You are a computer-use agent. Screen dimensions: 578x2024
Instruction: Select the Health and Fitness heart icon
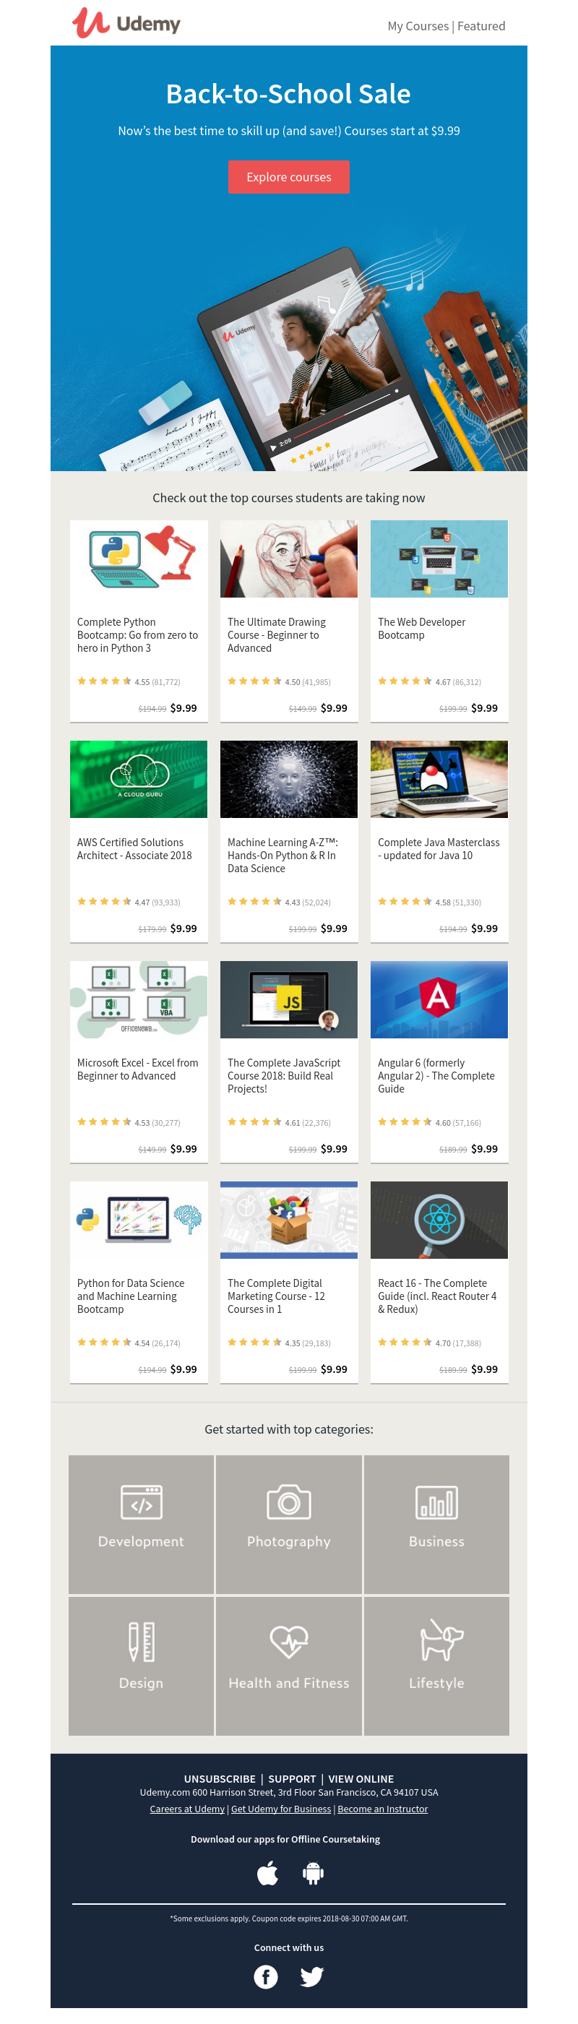click(288, 1642)
